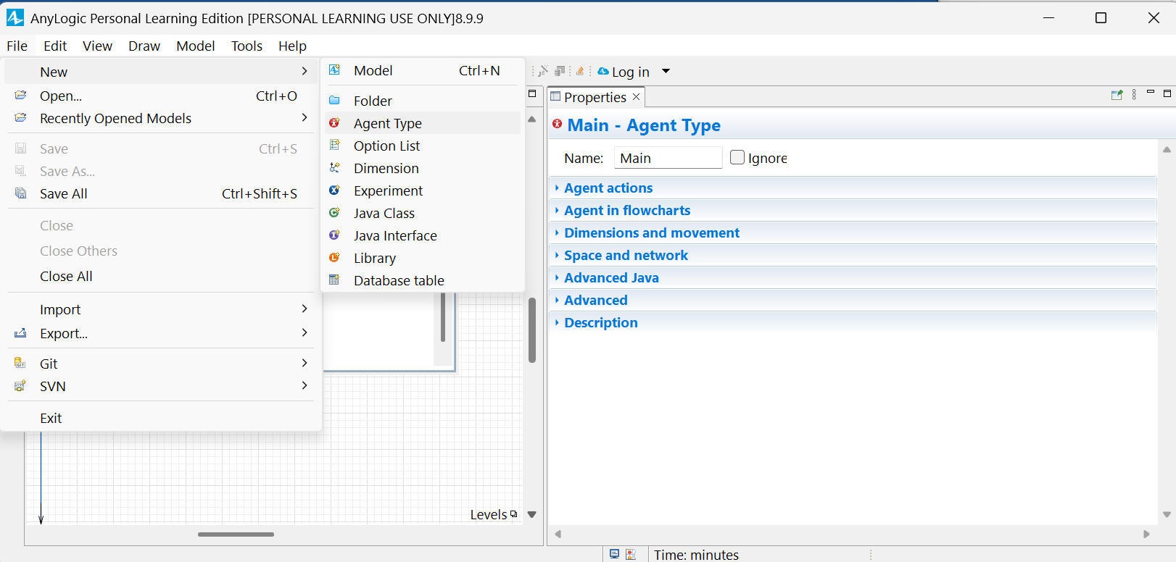The height and width of the screenshot is (562, 1176).
Task: Click the canvas horizontal scrollbar thumb
Action: (236, 534)
